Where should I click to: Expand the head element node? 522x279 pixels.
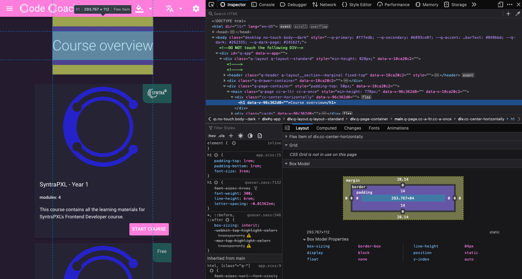coord(213,32)
